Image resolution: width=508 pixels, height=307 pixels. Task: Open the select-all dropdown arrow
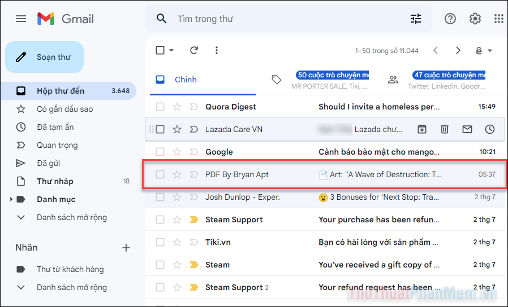(171, 50)
